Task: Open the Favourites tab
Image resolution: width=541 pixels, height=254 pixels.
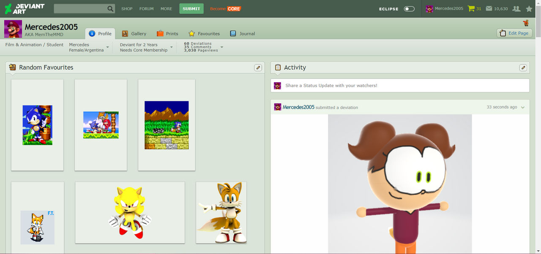Action: point(204,34)
